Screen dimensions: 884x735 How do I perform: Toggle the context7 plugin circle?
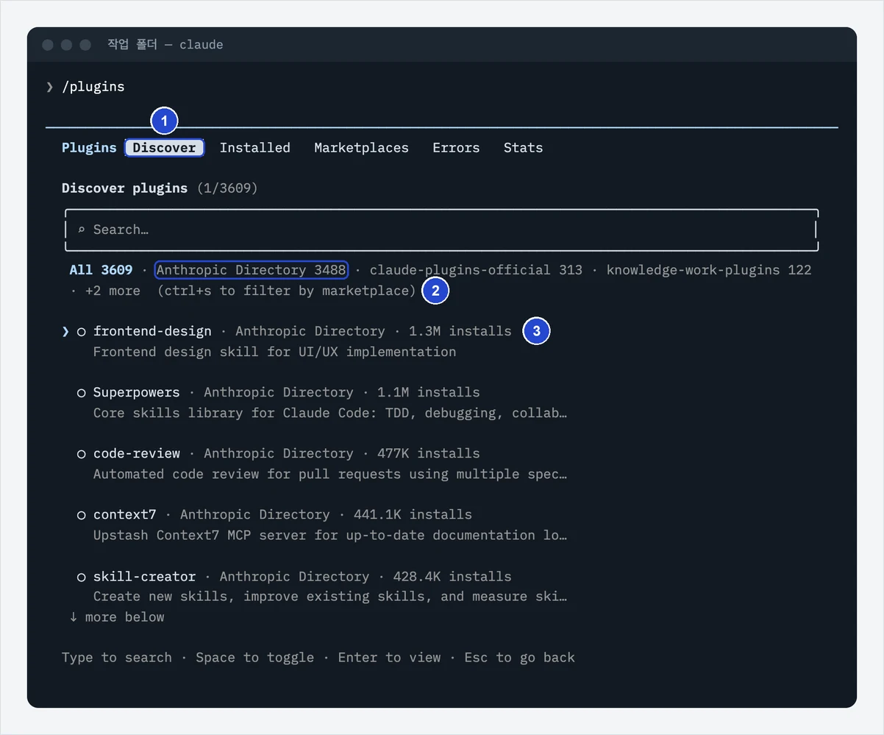point(82,515)
